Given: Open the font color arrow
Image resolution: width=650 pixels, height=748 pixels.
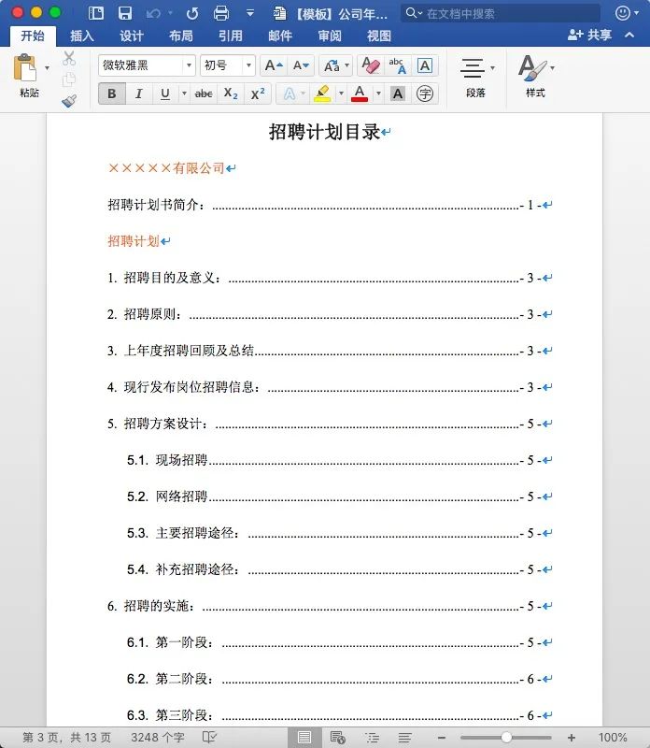Looking at the screenshot, I should tap(378, 93).
